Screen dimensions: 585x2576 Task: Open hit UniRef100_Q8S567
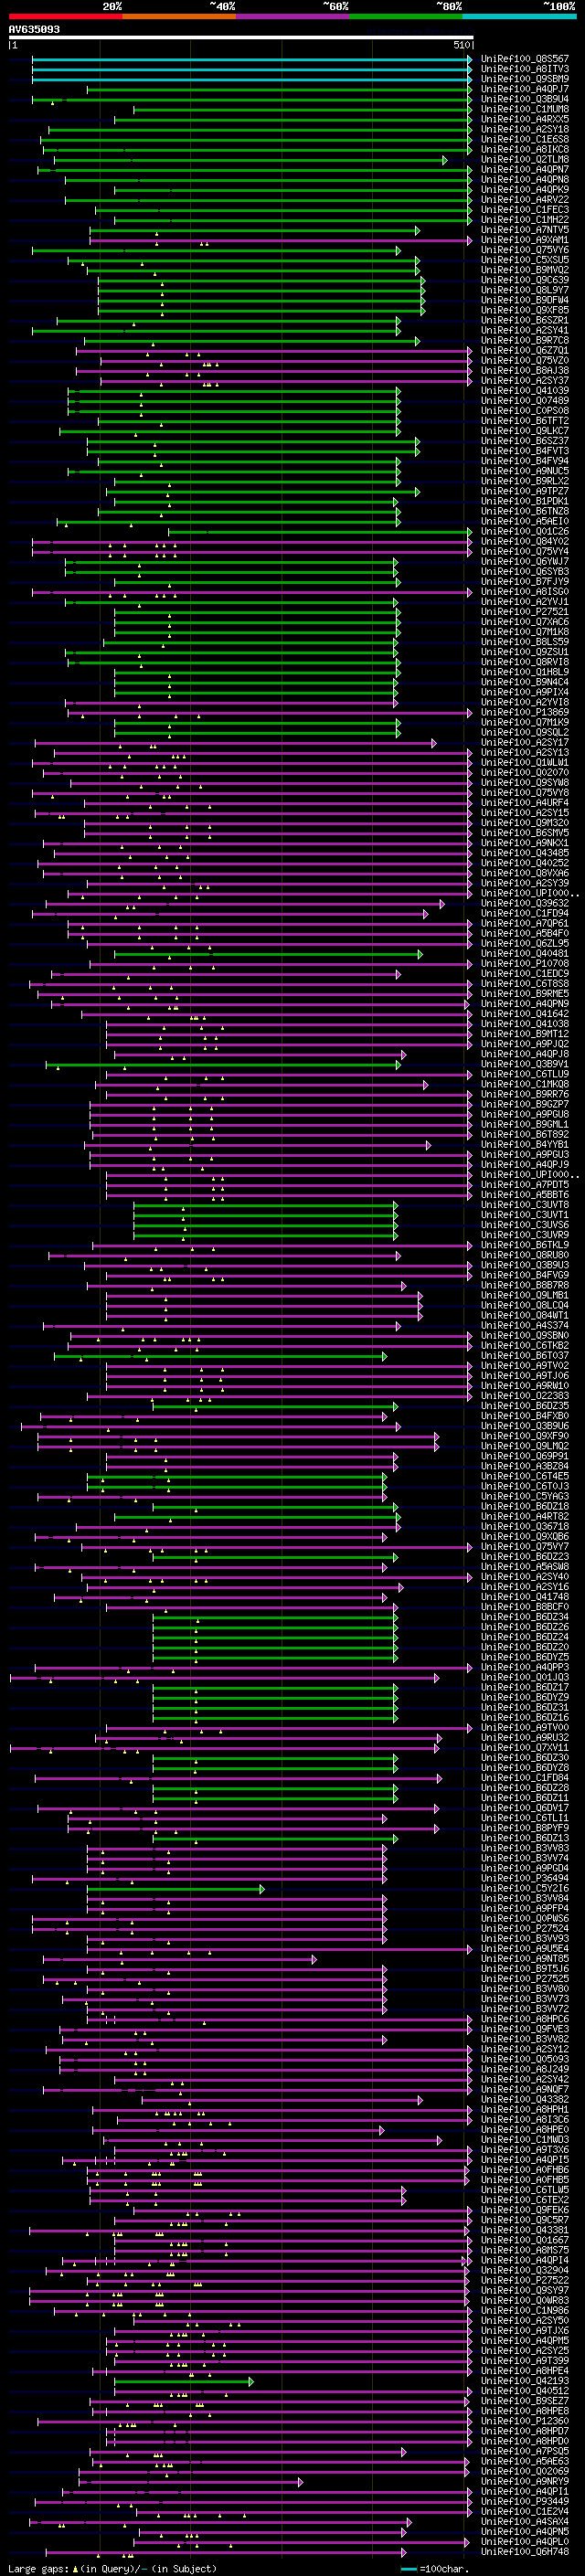[525, 59]
